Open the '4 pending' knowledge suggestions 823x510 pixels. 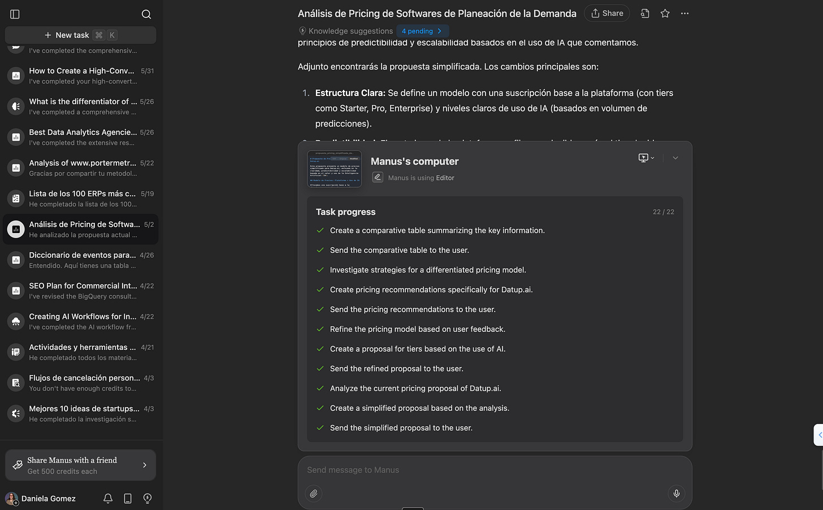point(422,31)
